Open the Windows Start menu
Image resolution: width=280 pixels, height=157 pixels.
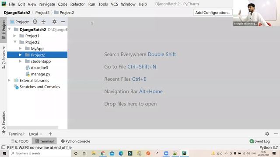4,153
